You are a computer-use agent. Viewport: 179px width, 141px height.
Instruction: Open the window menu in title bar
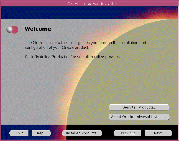tap(3, 4)
